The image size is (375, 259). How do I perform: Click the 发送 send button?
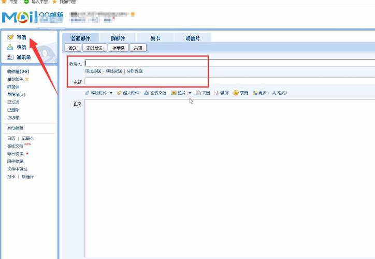click(x=73, y=48)
